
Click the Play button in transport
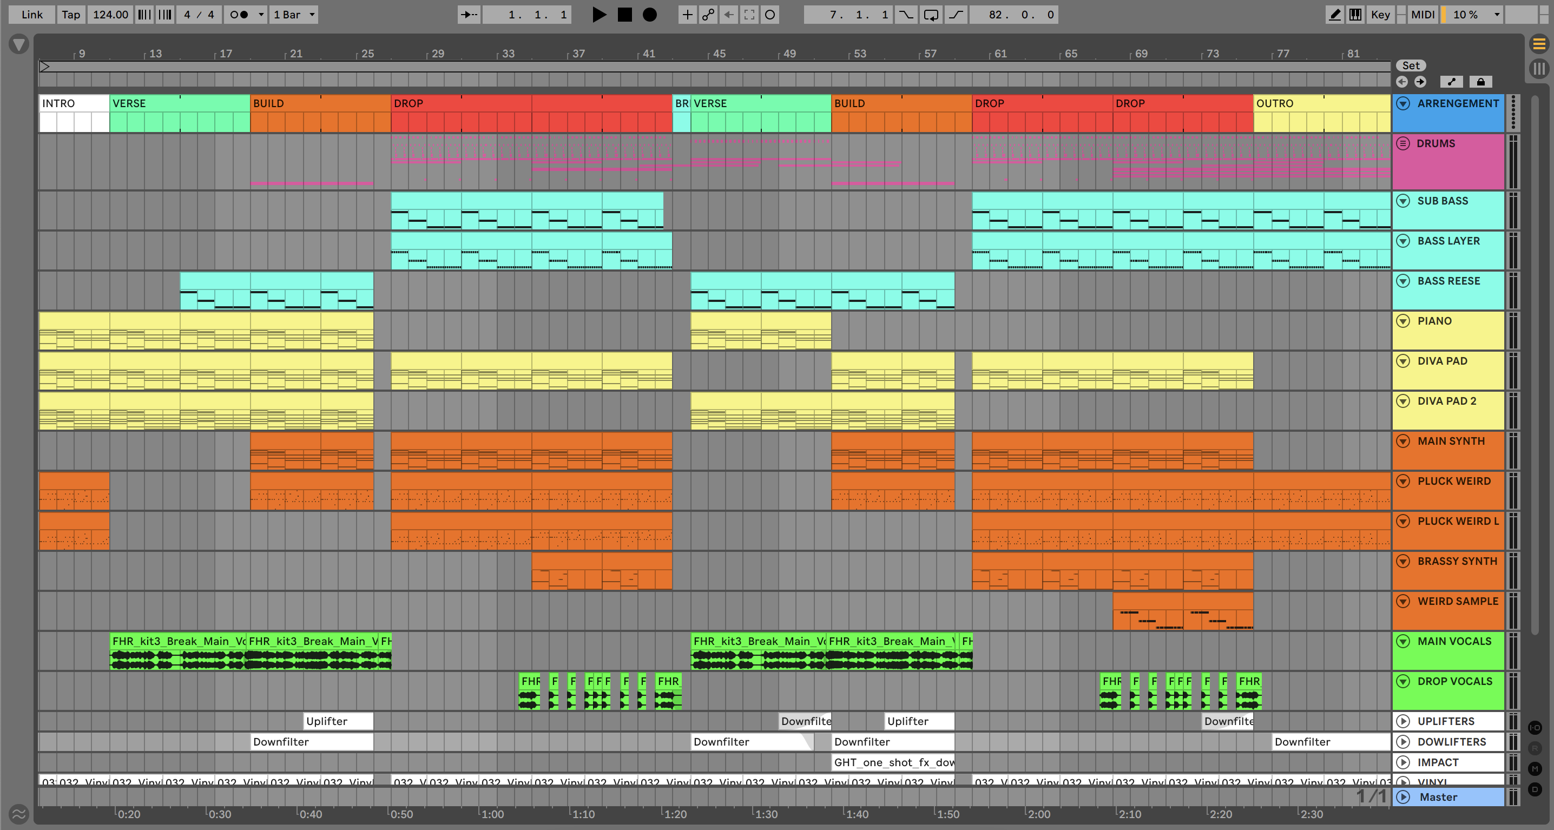pyautogui.click(x=598, y=15)
